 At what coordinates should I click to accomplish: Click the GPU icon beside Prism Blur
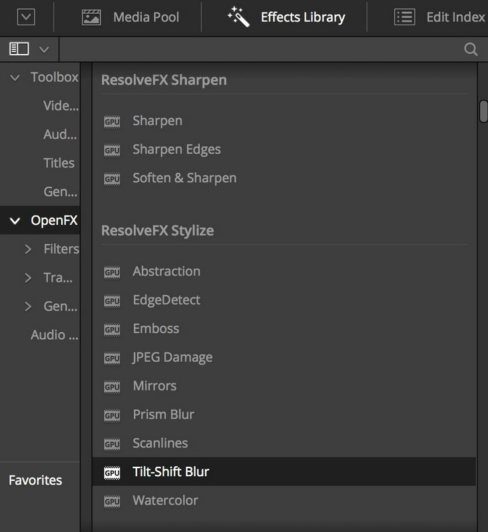point(112,415)
